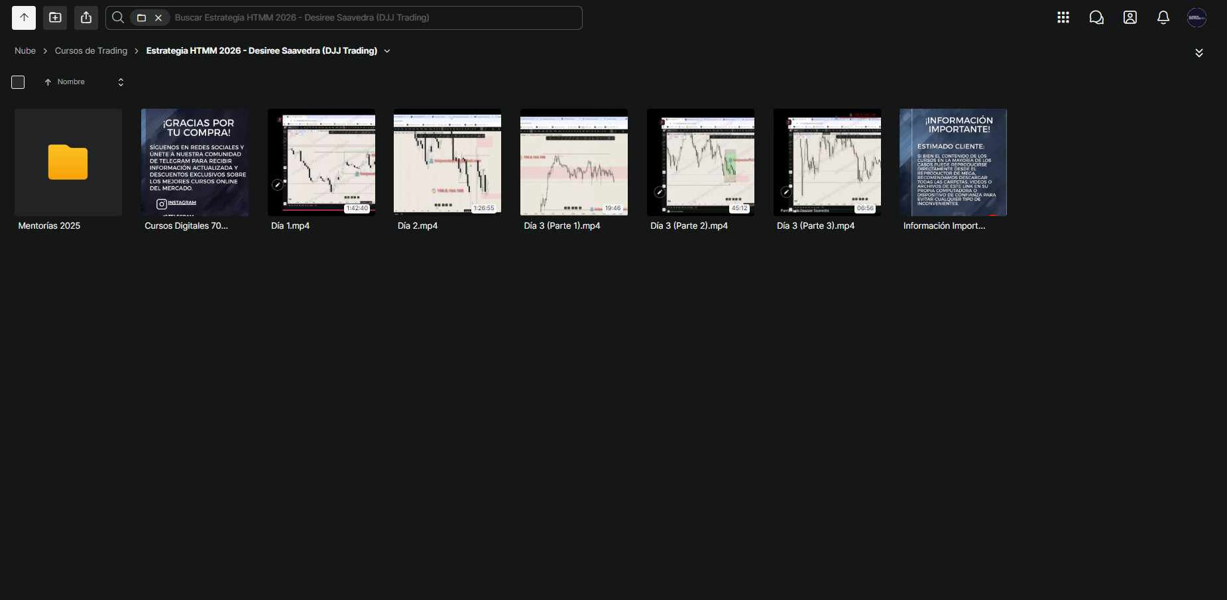Go to Cursos de Trading breadcrumb

coord(91,51)
